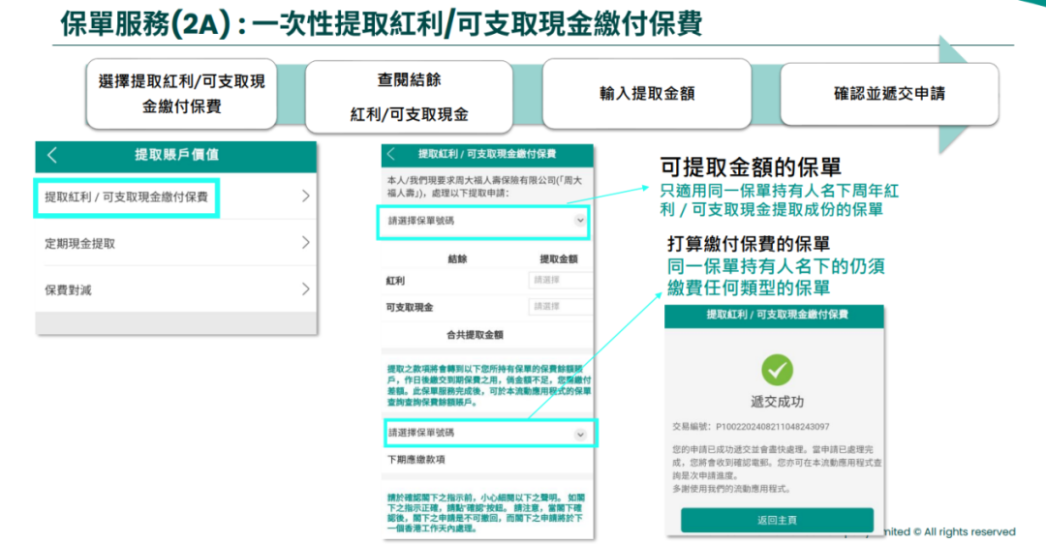Click arrow icon next to 保費對減
The height and width of the screenshot is (544, 1046).
coord(305,289)
